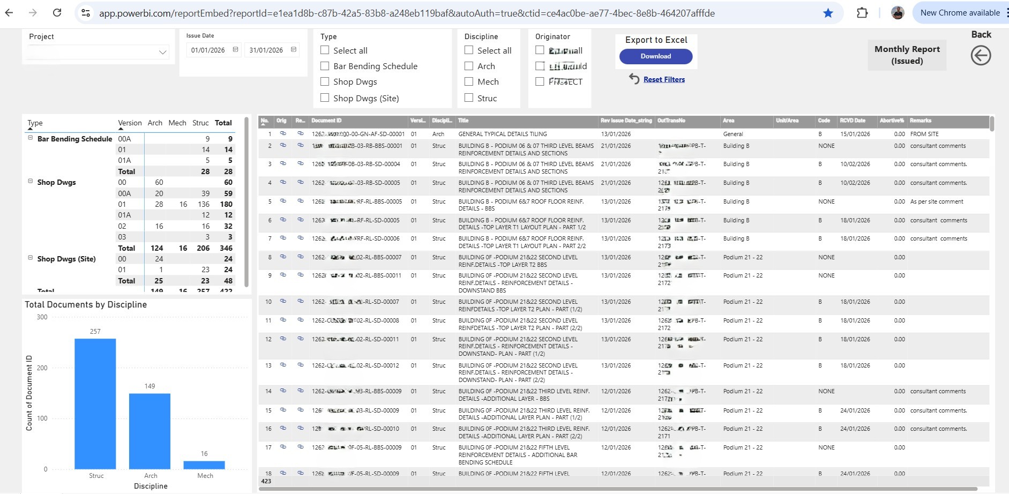Click the Rev Issue Date_string column header
This screenshot has height=494, width=1009.
pyautogui.click(x=626, y=121)
